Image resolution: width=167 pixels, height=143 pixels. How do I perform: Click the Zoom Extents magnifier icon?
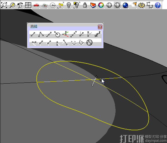pos(4,5)
